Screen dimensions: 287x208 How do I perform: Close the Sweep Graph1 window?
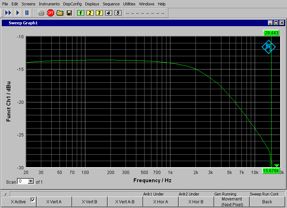click(282, 23)
